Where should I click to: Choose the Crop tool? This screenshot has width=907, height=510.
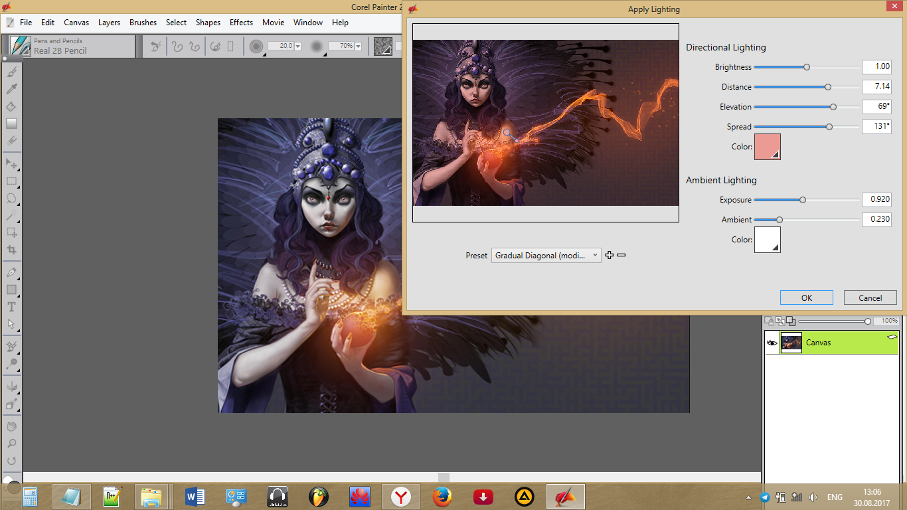[x=11, y=250]
